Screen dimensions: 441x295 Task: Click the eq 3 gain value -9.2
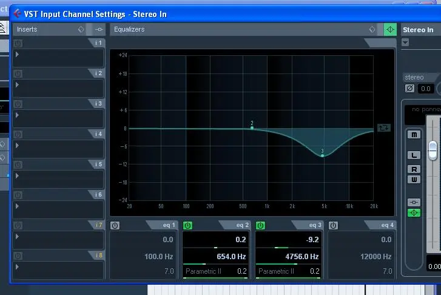tap(312, 240)
